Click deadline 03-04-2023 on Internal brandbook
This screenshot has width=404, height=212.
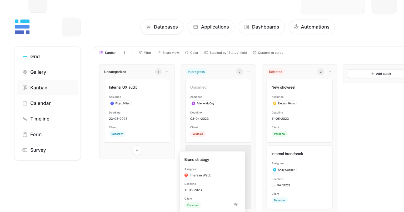click(x=281, y=185)
